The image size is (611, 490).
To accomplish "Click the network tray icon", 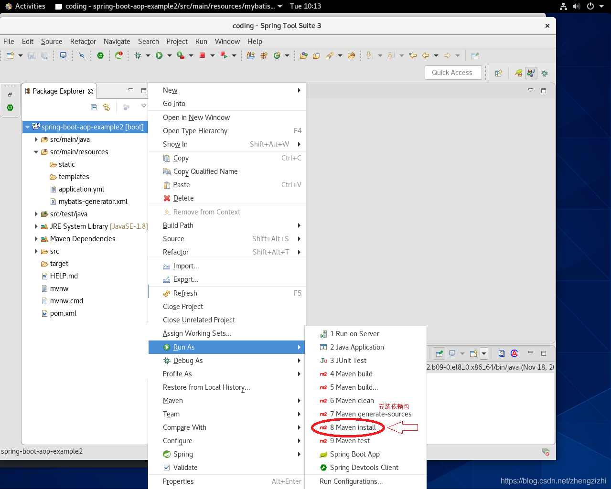I will pos(564,6).
